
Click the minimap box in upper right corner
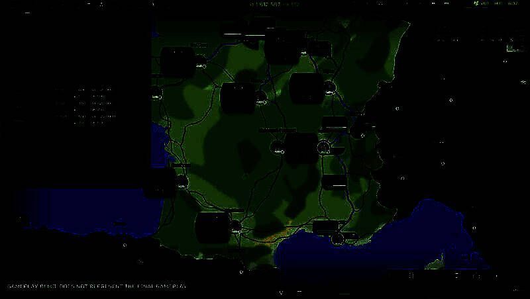click(511, 46)
